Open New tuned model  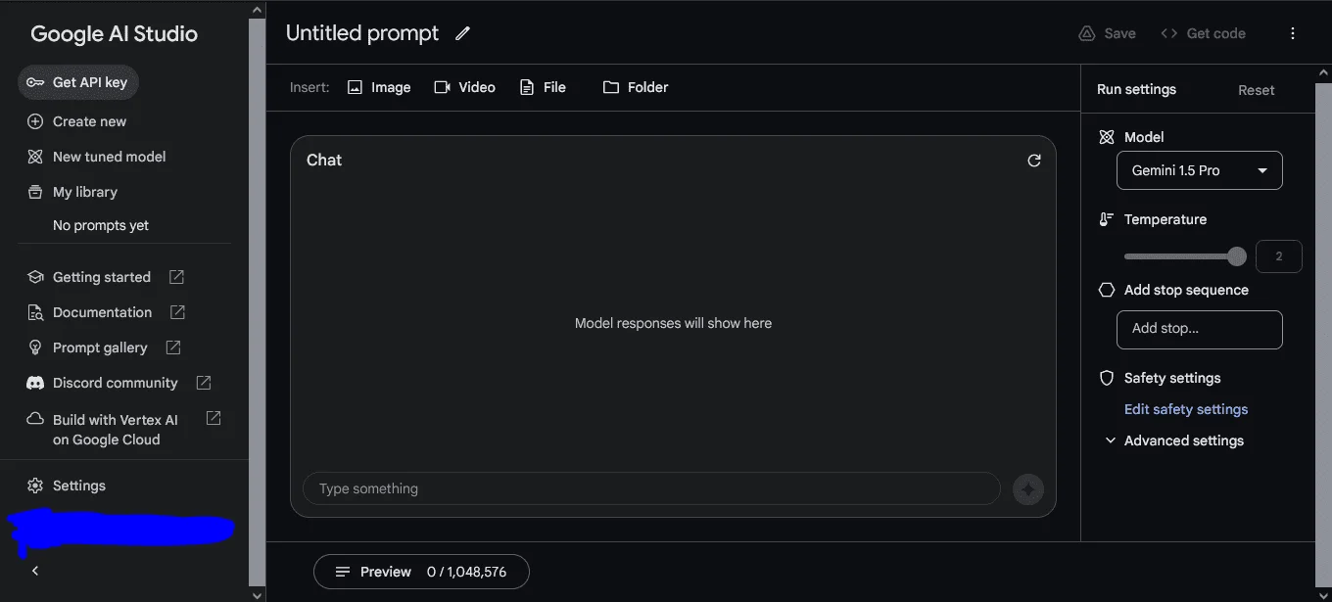[x=109, y=157]
